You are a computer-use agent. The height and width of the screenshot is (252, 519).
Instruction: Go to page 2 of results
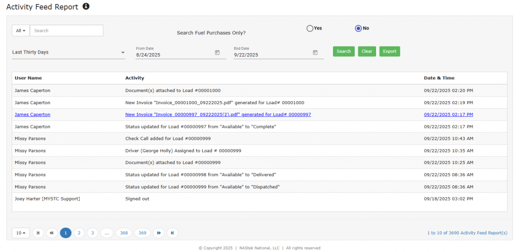(79, 233)
